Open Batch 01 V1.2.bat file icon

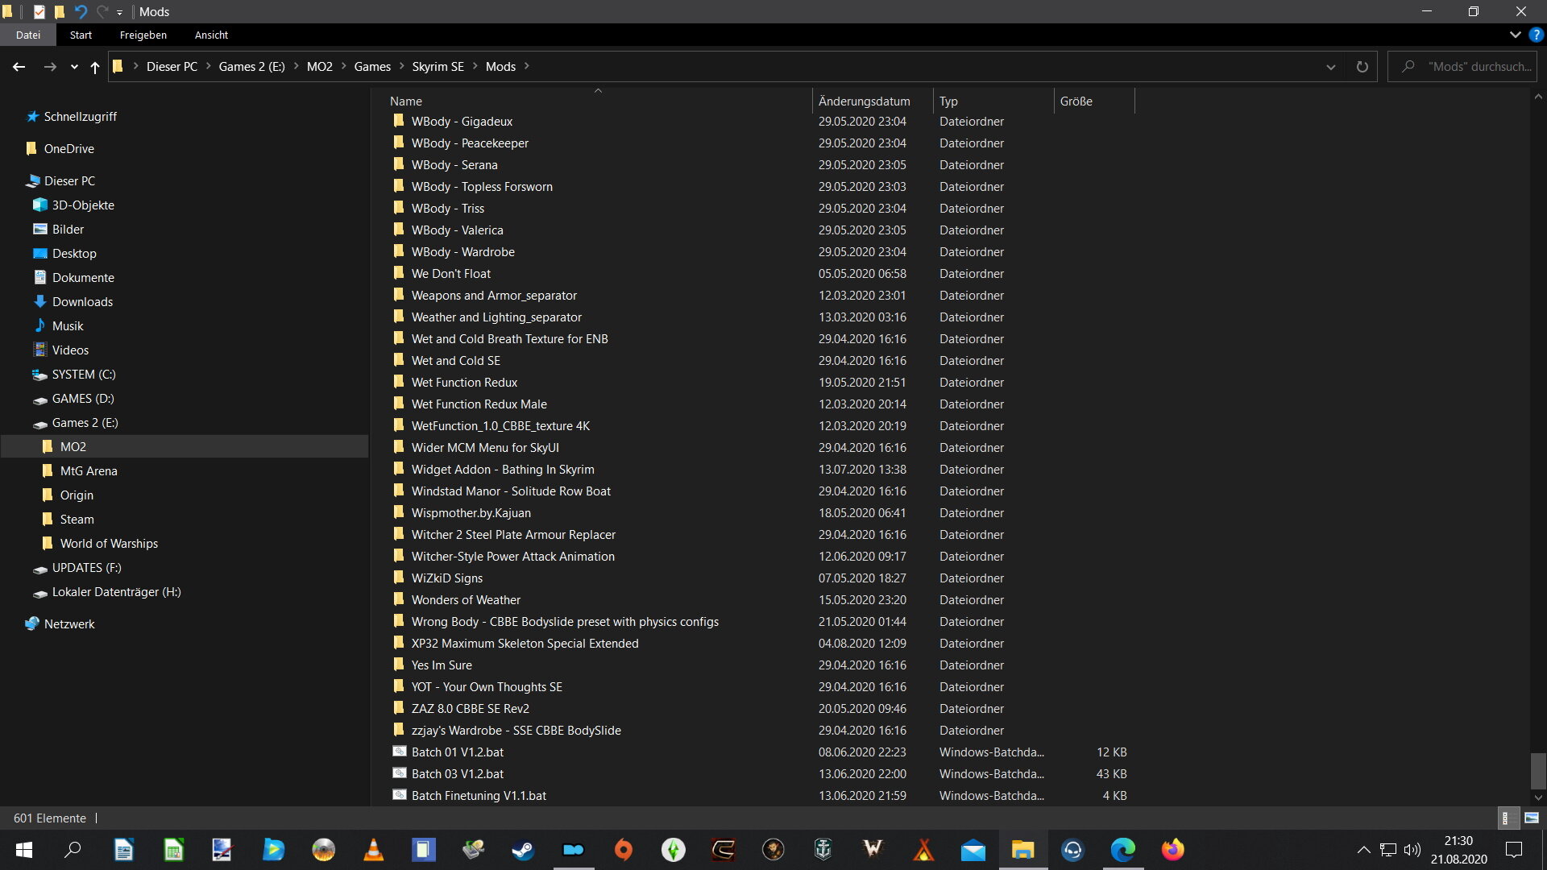(x=399, y=752)
